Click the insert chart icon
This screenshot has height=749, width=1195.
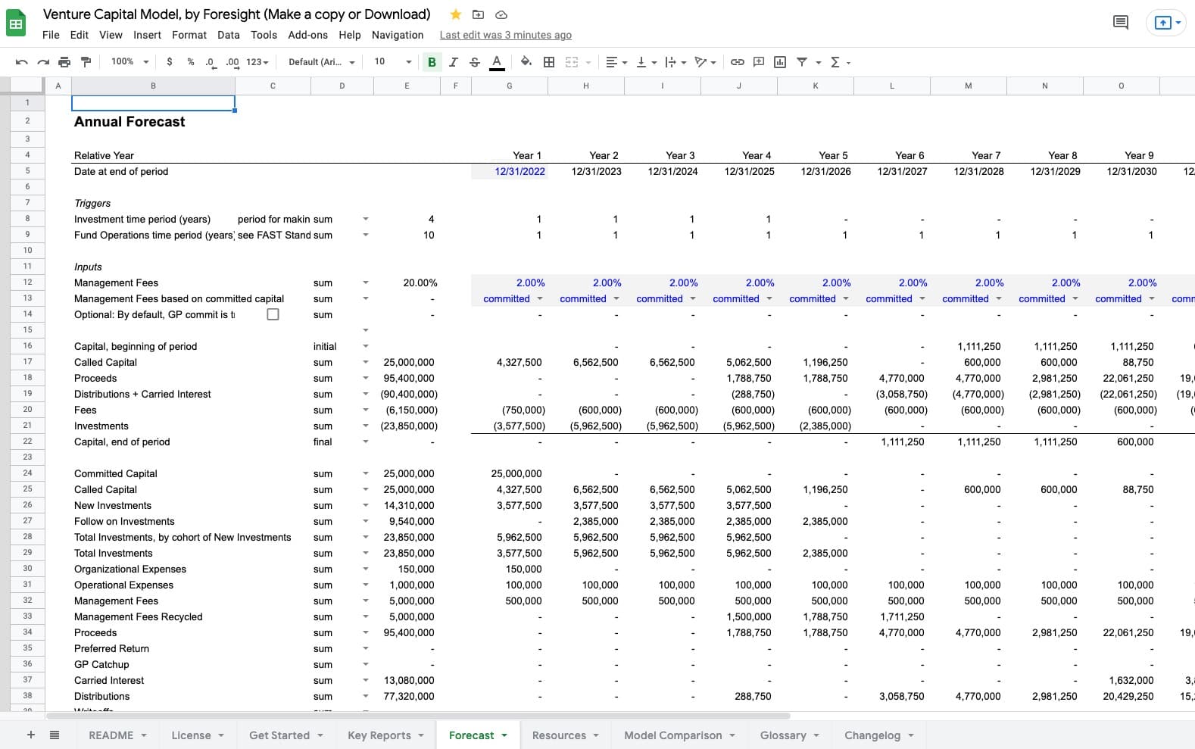pos(780,62)
